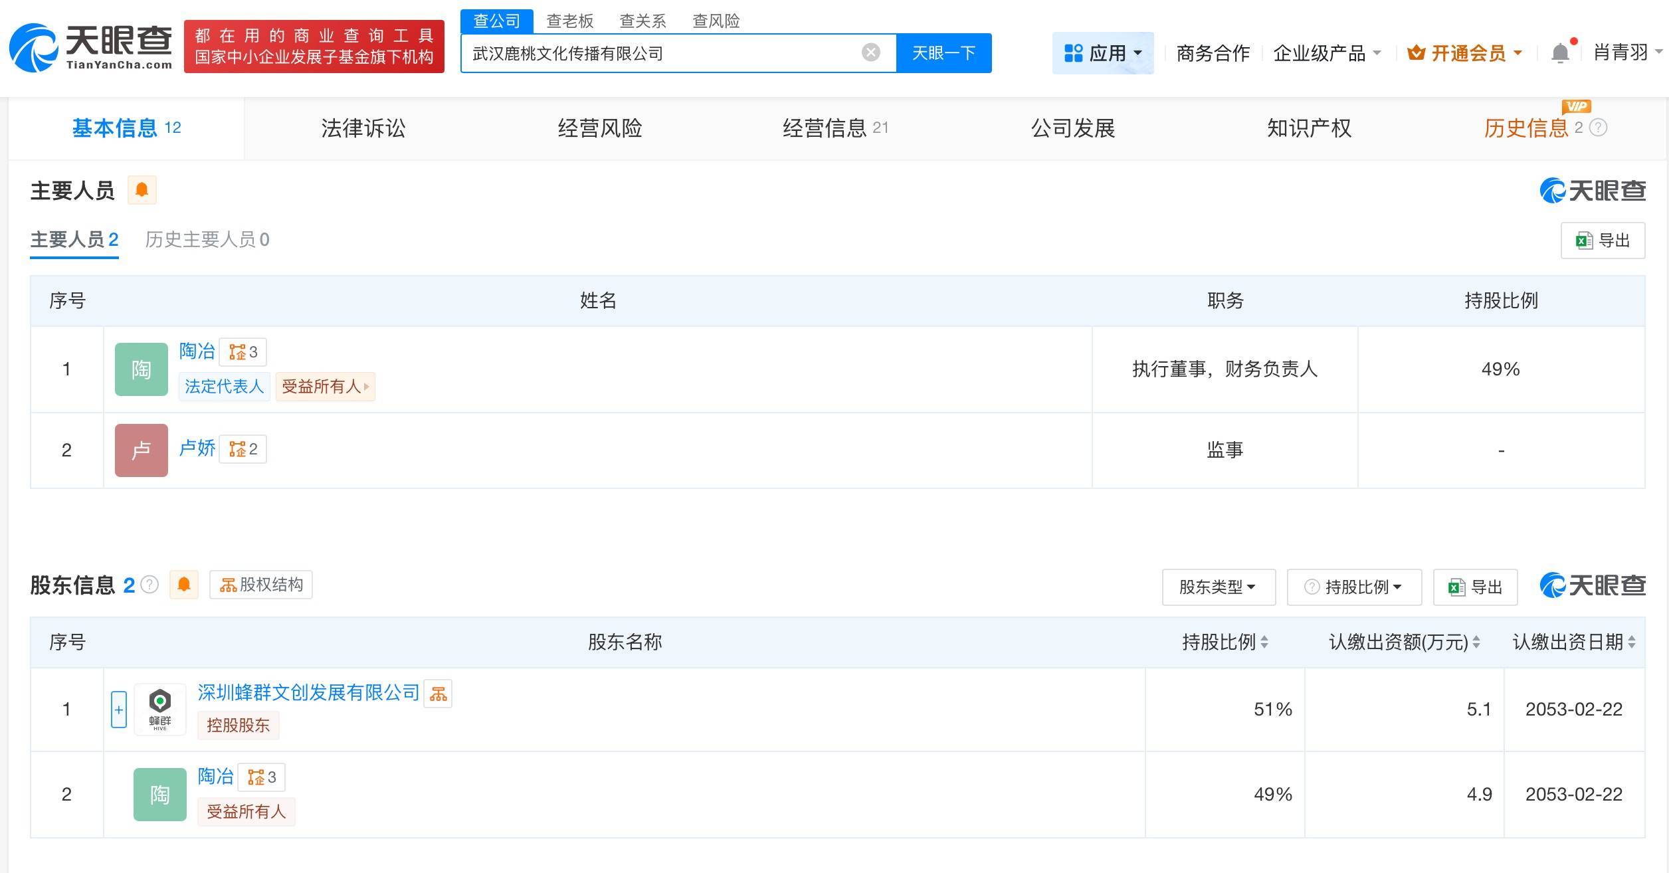Export the 股东信息 table with 导出

click(x=1475, y=587)
